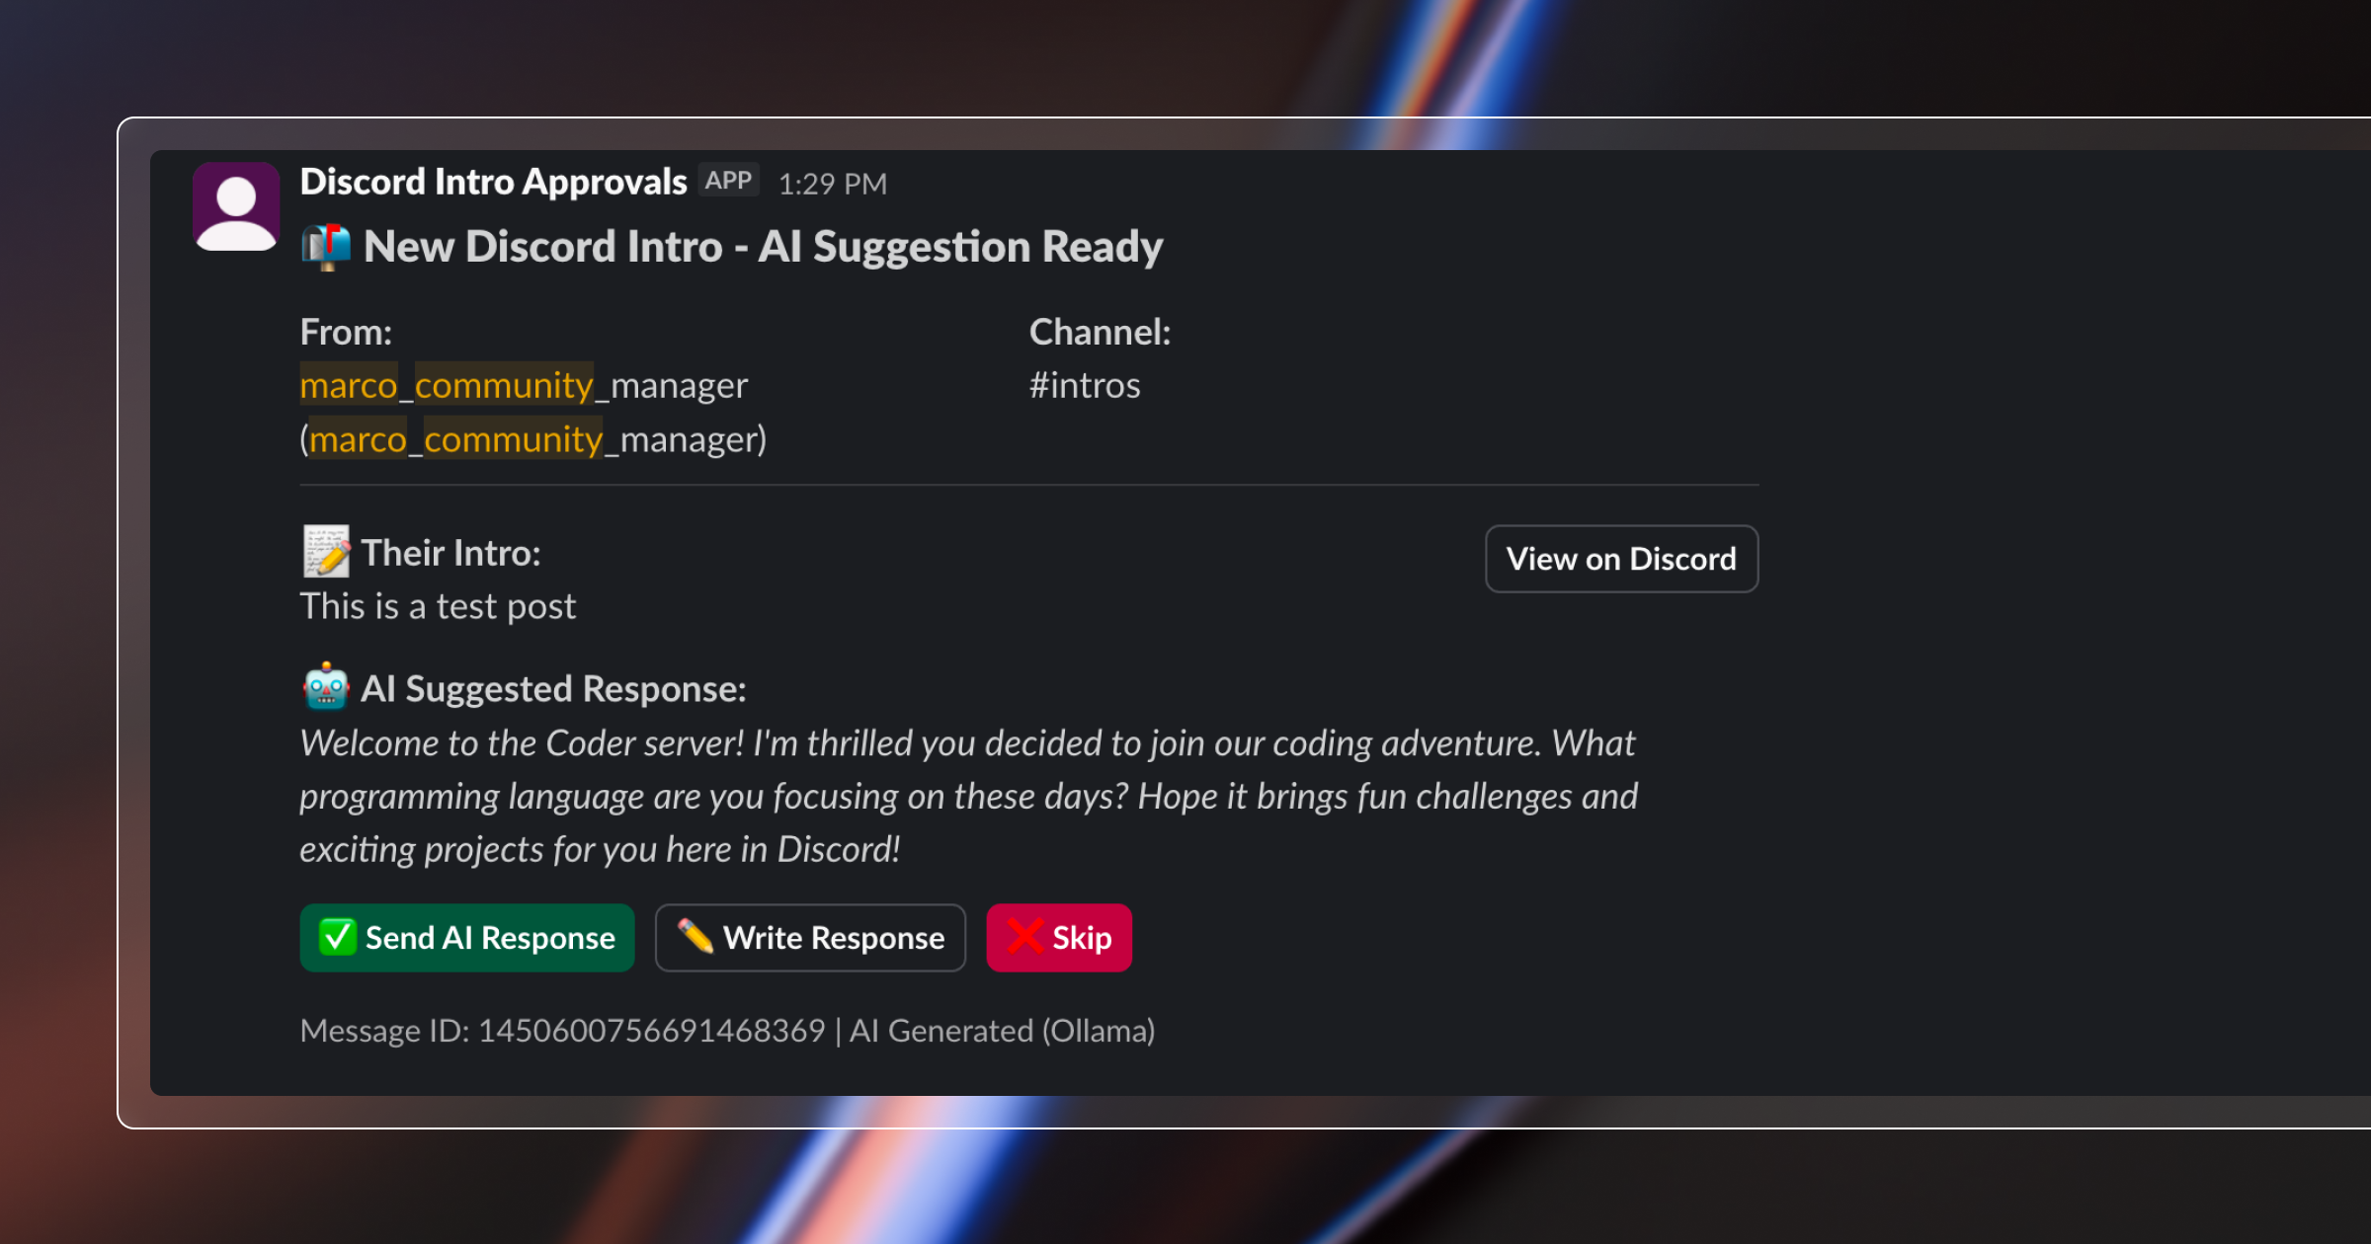2371x1244 pixels.
Task: Click the New Discord Intro heading text
Action: pyautogui.click(x=763, y=247)
